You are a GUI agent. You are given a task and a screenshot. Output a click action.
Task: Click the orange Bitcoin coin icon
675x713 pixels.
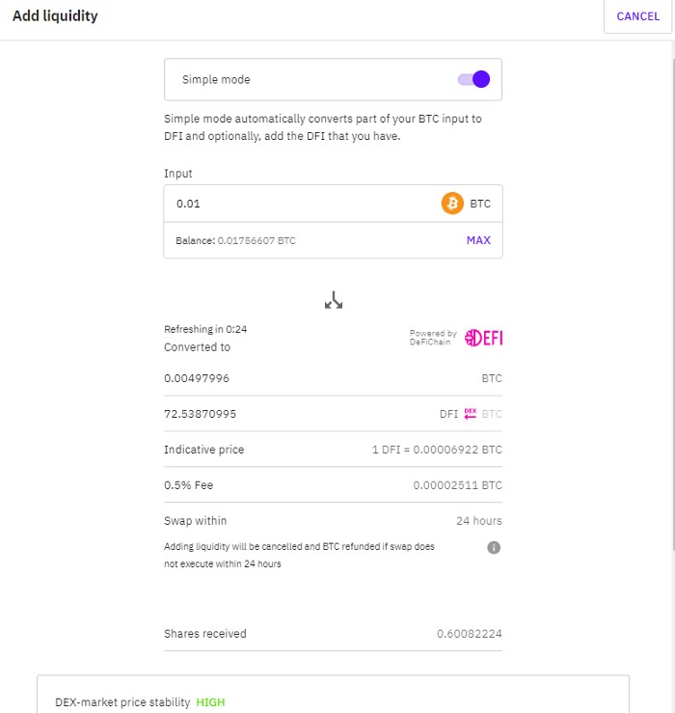click(452, 204)
